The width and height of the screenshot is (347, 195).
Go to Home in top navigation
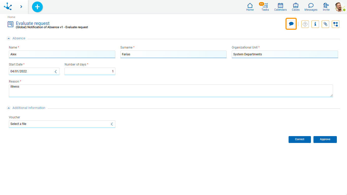[x=250, y=7]
